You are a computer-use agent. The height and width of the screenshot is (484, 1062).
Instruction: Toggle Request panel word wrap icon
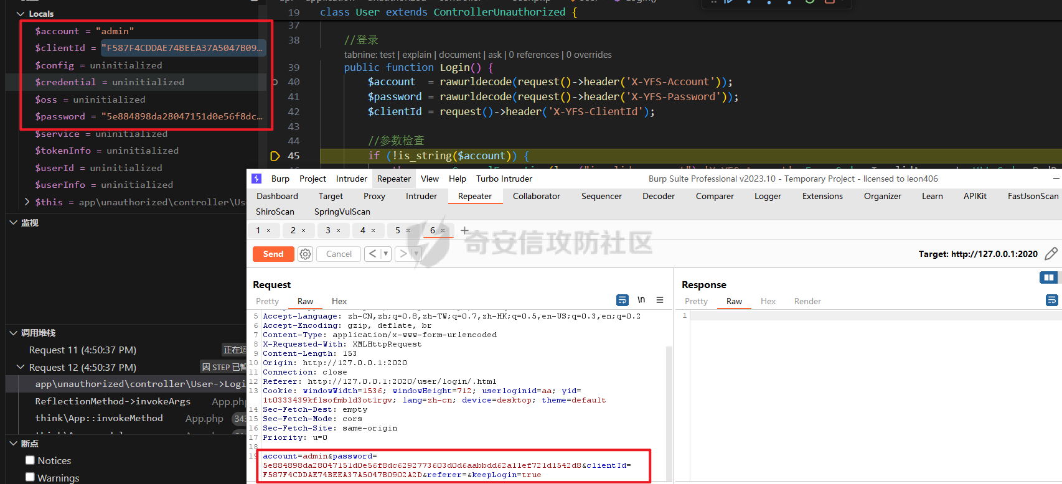click(623, 300)
